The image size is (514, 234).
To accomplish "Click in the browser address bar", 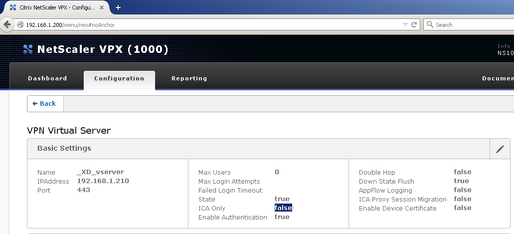I will coord(210,24).
